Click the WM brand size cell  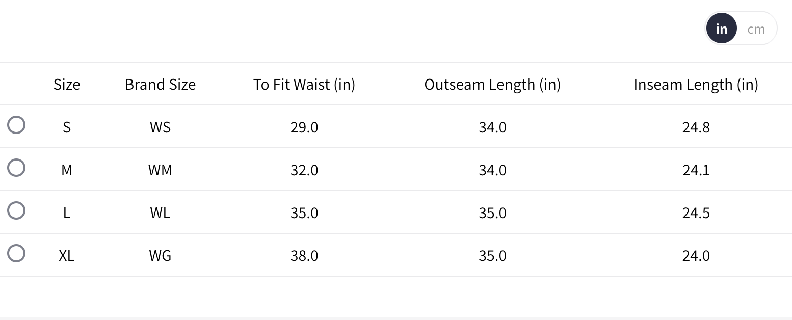pyautogui.click(x=160, y=170)
